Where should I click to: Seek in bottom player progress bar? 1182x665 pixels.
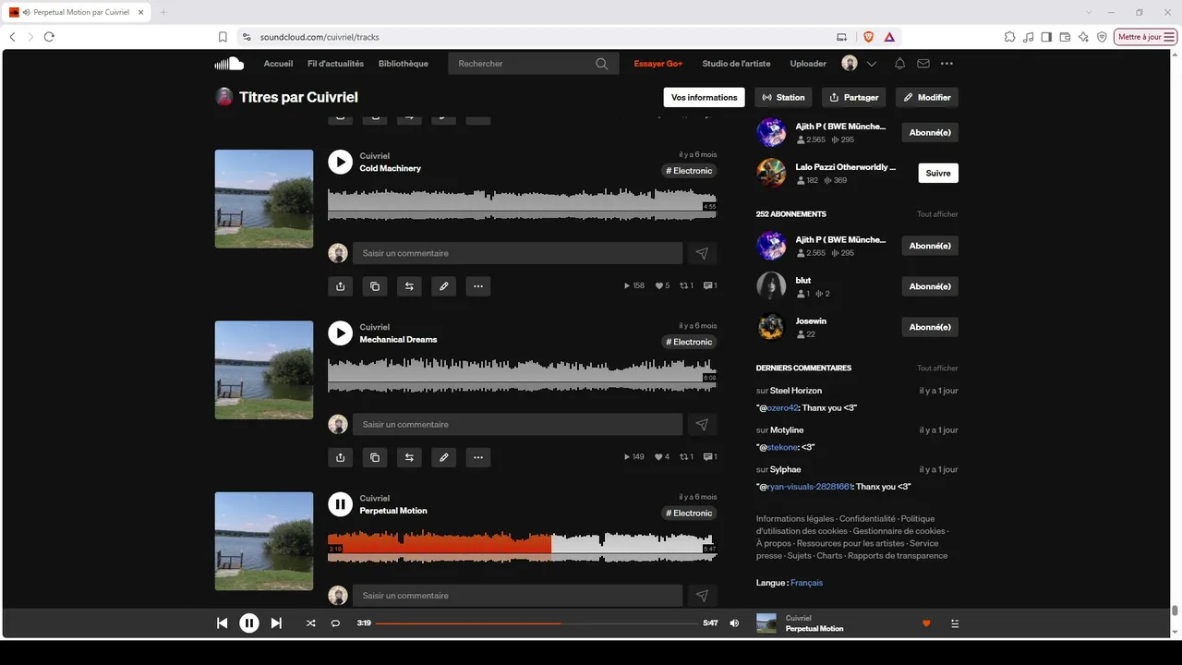click(537, 623)
